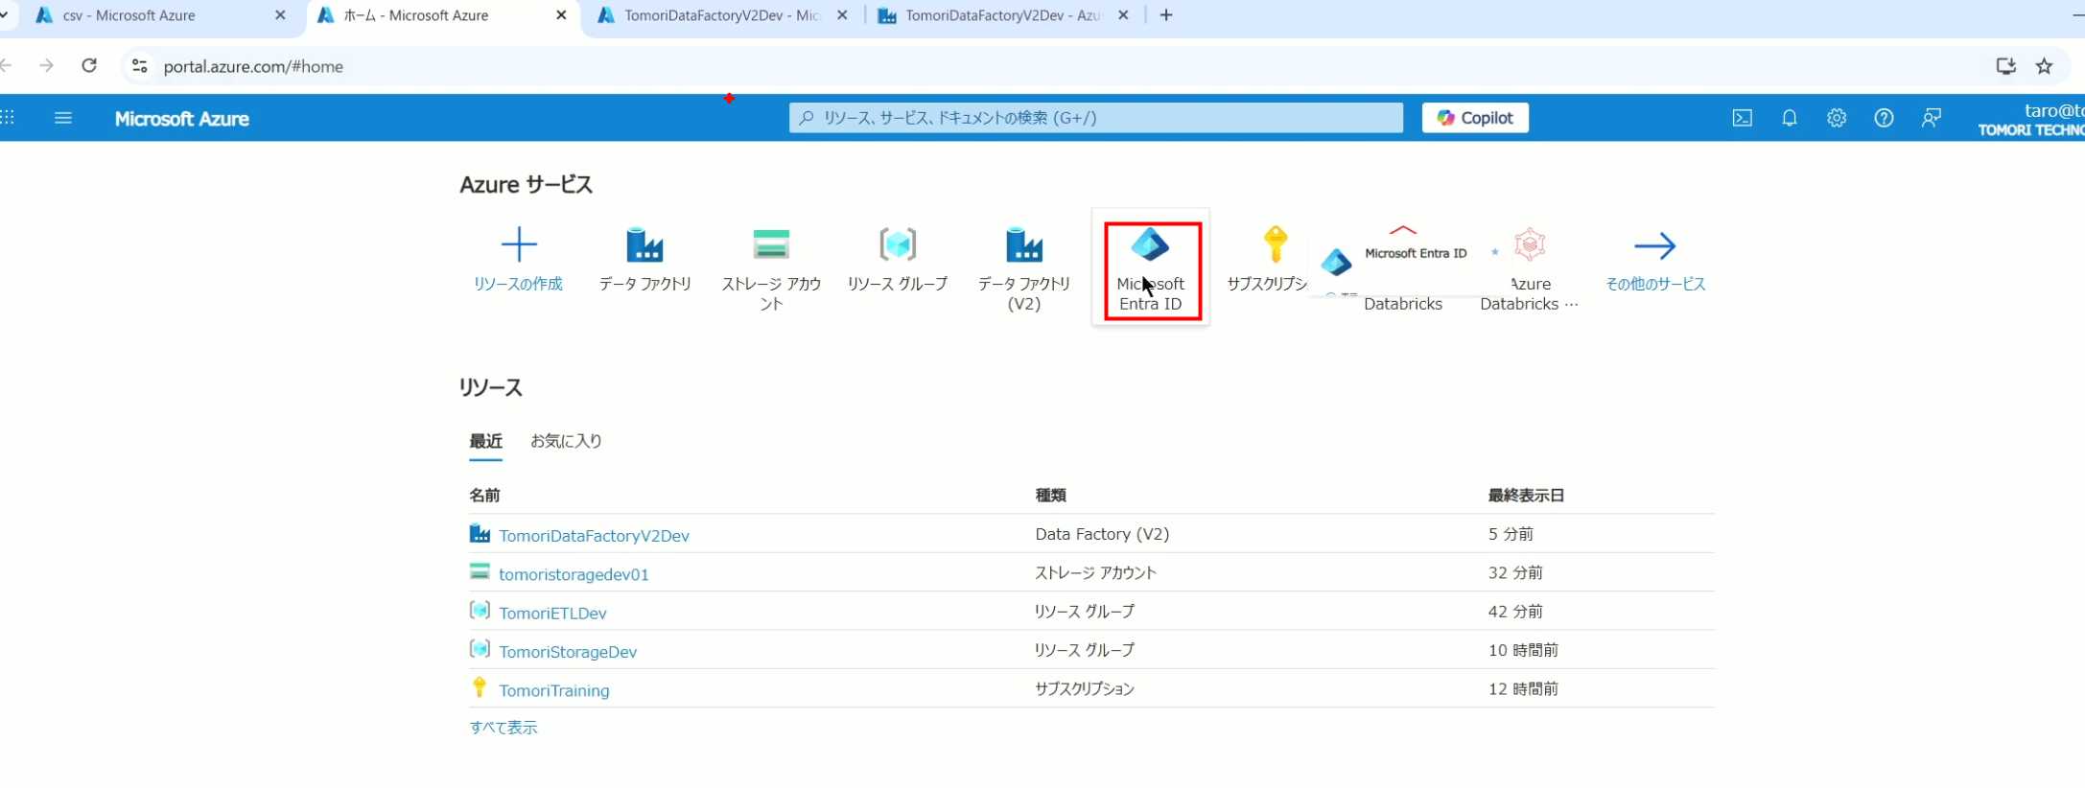Switch to the csv - Microsoft Azure browser tab
The height and width of the screenshot is (788, 2085).
point(129,15)
